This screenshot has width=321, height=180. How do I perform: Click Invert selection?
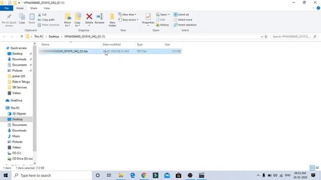click(185, 25)
